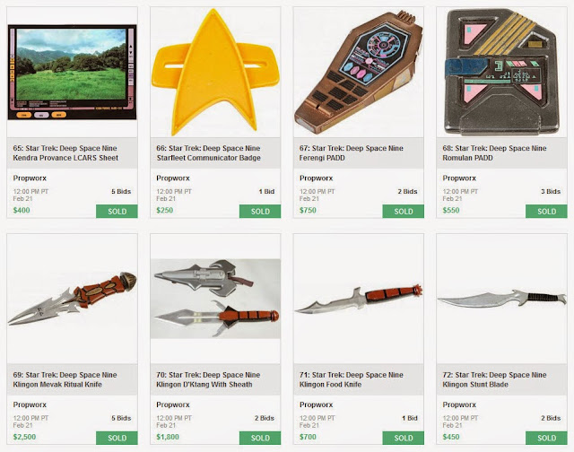Open lot 68 Romulan PADD title link

494,153
